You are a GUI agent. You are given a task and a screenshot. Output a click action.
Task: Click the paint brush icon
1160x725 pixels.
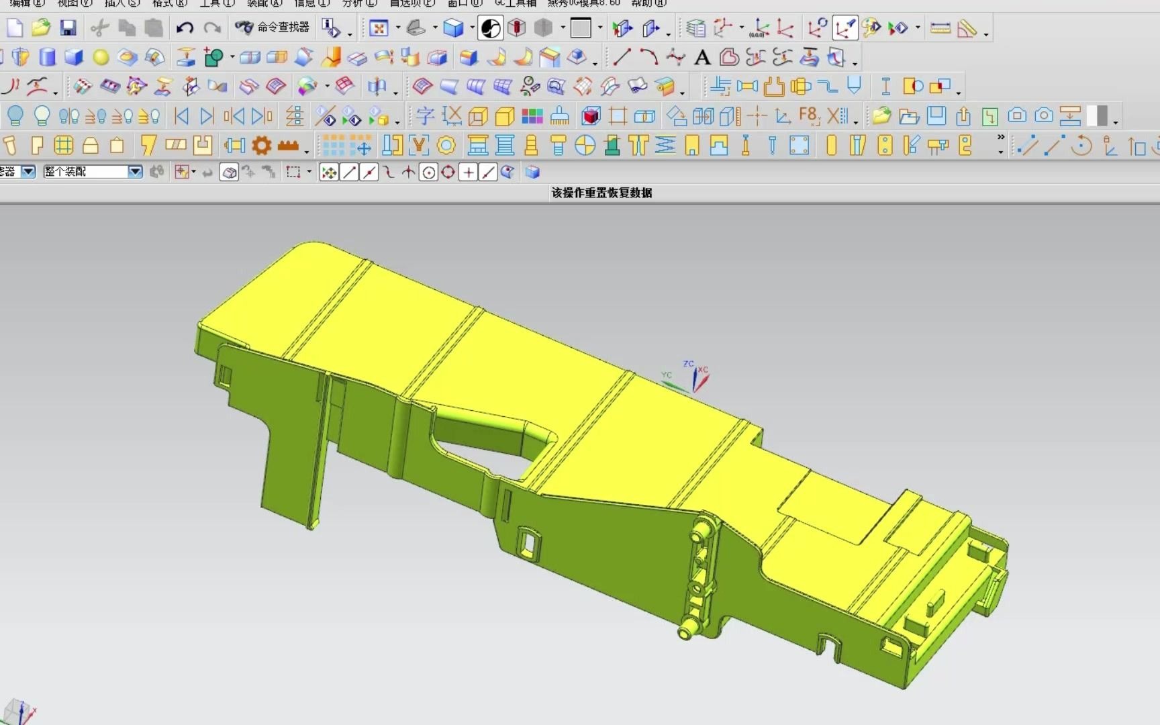tap(559, 116)
